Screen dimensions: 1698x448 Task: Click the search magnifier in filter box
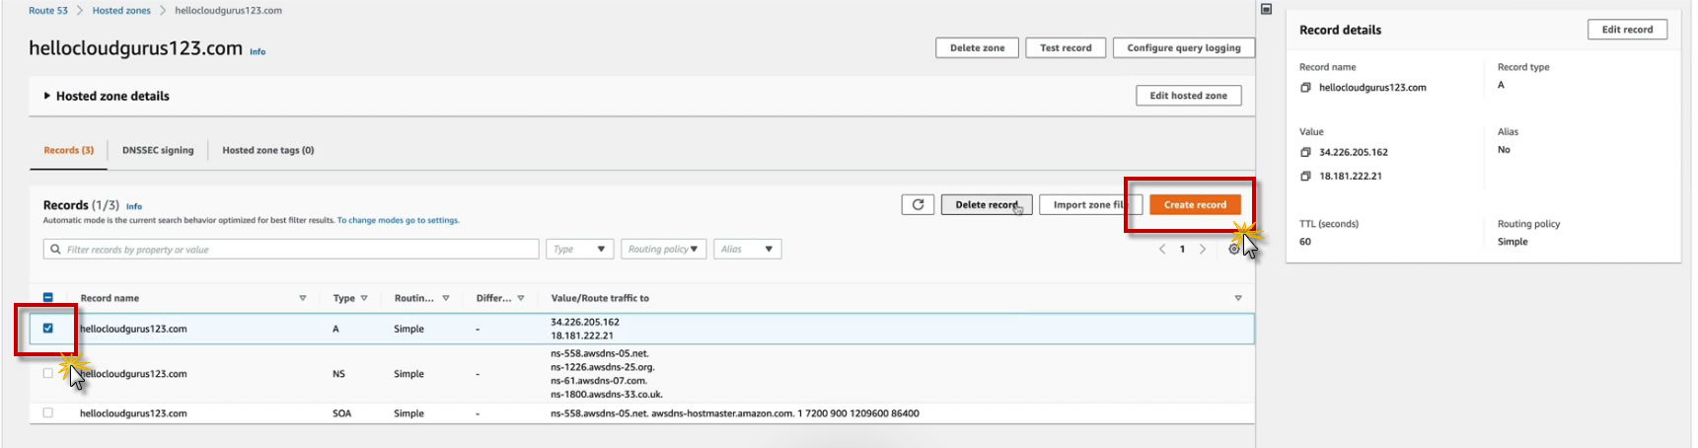[55, 249]
